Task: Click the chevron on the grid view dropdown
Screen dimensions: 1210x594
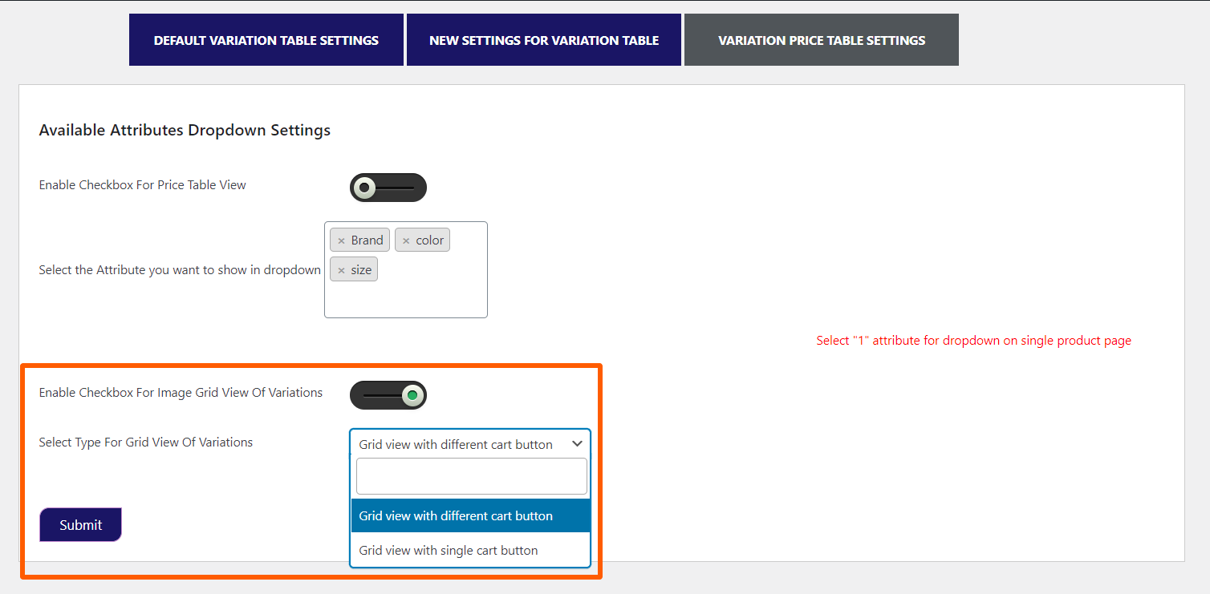Action: click(x=577, y=443)
